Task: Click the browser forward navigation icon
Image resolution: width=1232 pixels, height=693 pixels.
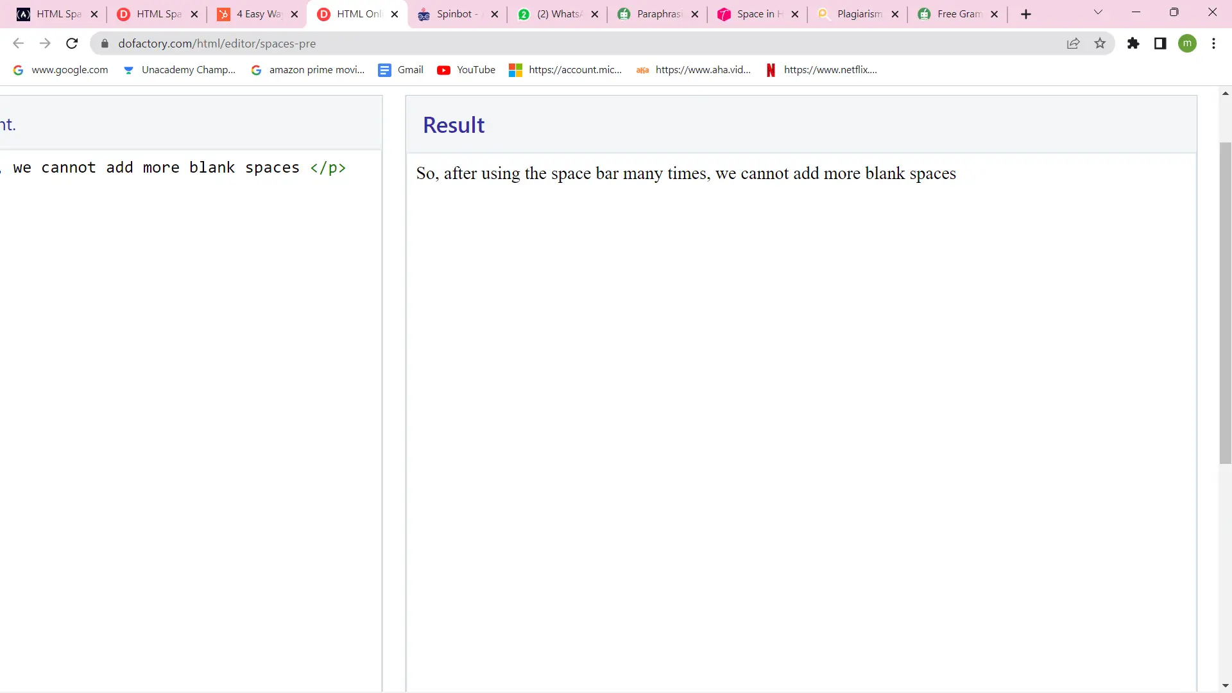Action: pyautogui.click(x=44, y=43)
